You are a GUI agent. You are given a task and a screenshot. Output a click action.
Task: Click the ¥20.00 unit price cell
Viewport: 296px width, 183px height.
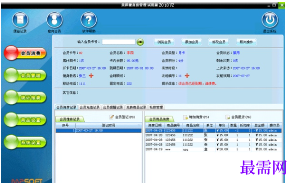222,149
